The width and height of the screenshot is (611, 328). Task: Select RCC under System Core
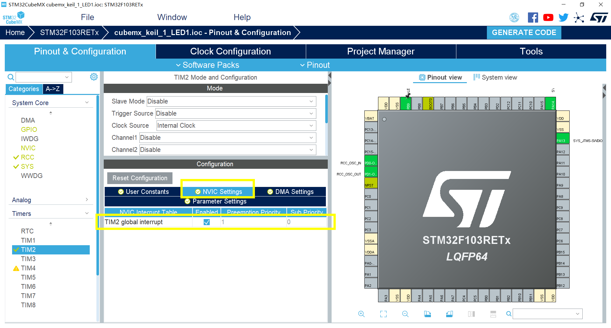pos(27,157)
